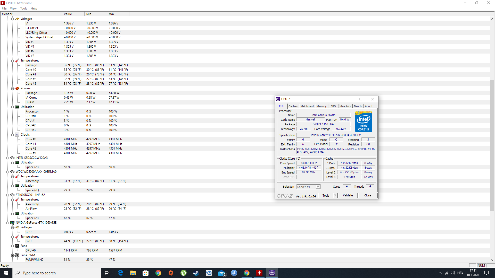This screenshot has width=495, height=278.
Task: Click the volume icon in the system tray
Action: (453, 273)
